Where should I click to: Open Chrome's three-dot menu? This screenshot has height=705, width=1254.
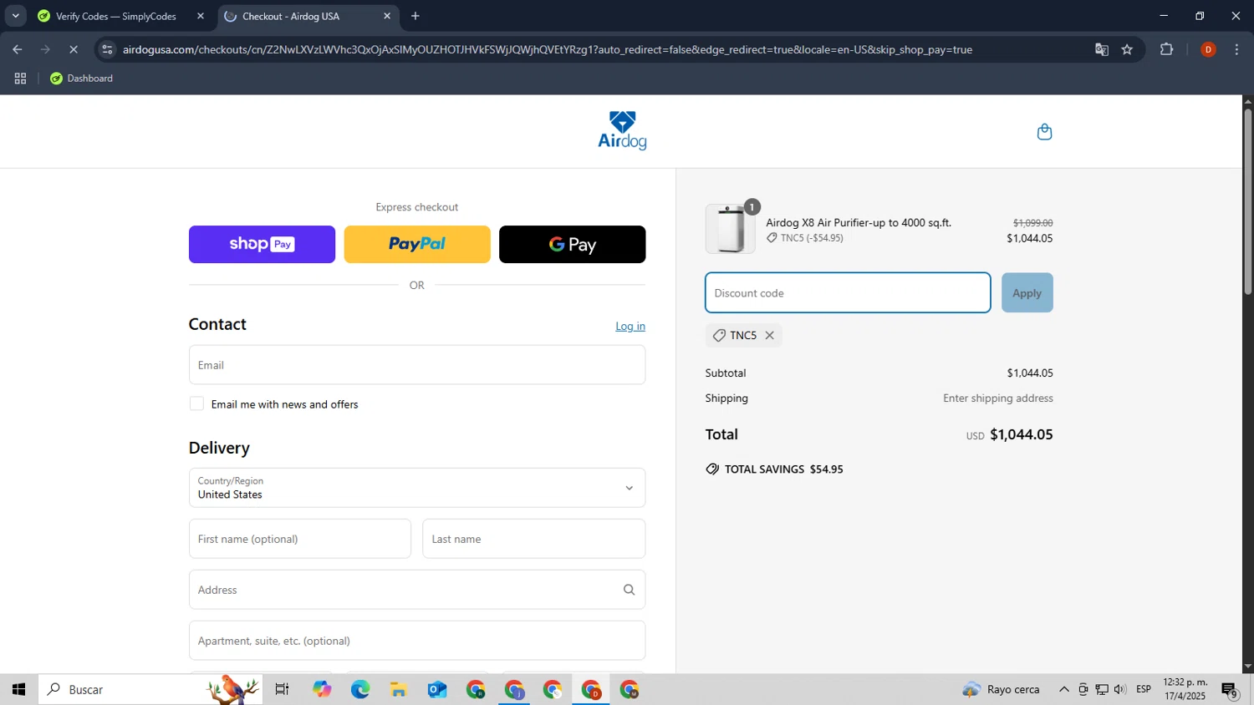[1236, 49]
